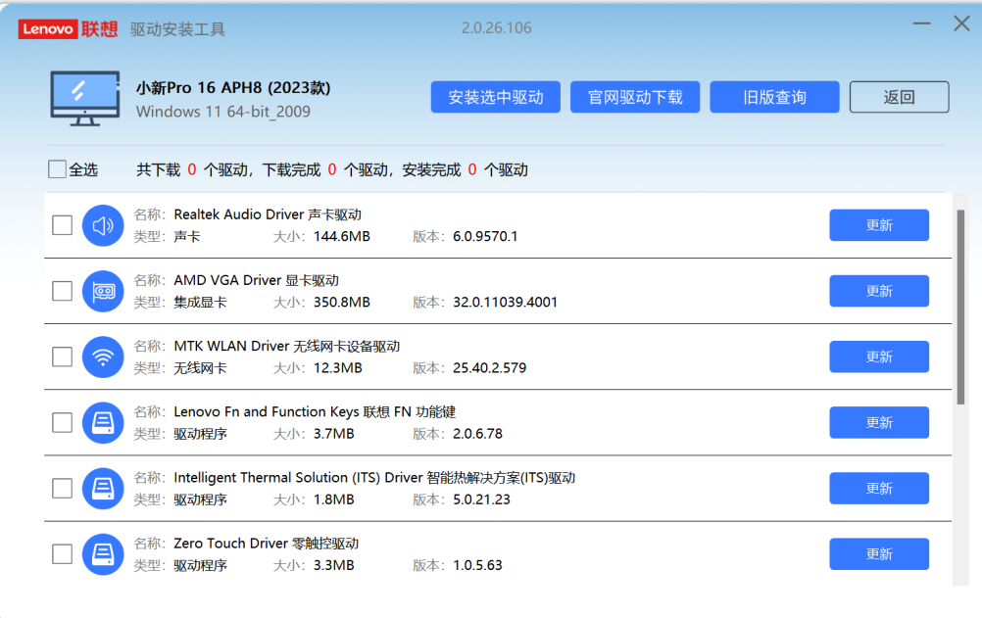Click version 1.0.5.63 text
The width and height of the screenshot is (982, 618).
[x=478, y=565]
